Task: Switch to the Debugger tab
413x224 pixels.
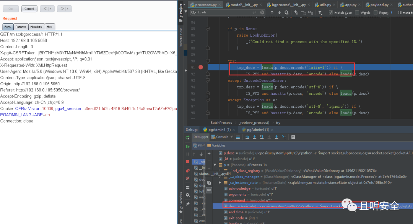Action: pyautogui.click(x=201, y=137)
